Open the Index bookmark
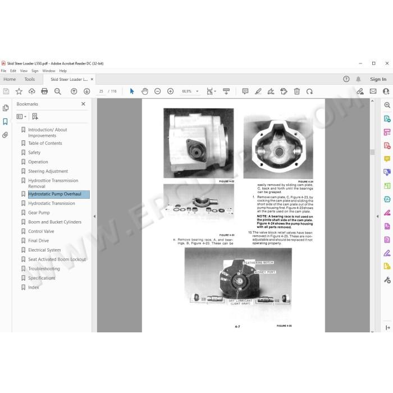Screen dimensions: 393x393 click(x=33, y=287)
